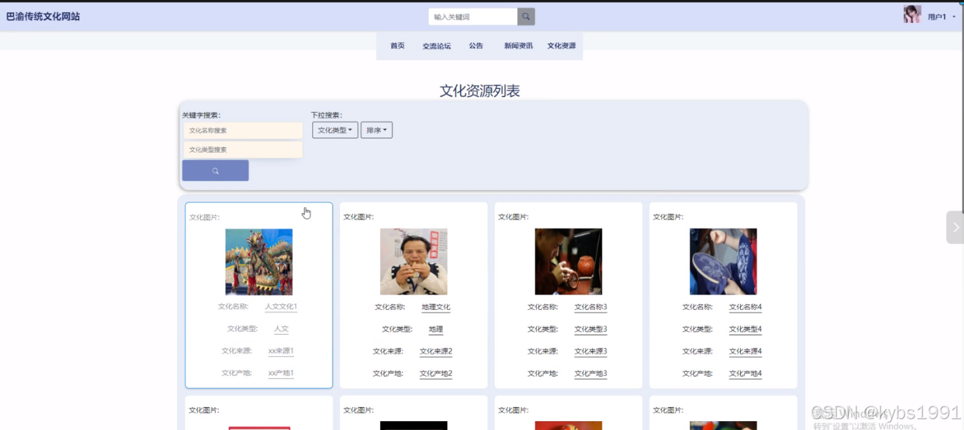Open the pottery image for 文化名称3
The image size is (964, 430).
pos(569,262)
